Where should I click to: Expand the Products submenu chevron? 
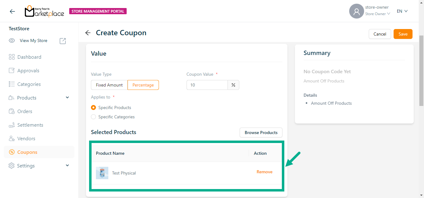click(67, 98)
